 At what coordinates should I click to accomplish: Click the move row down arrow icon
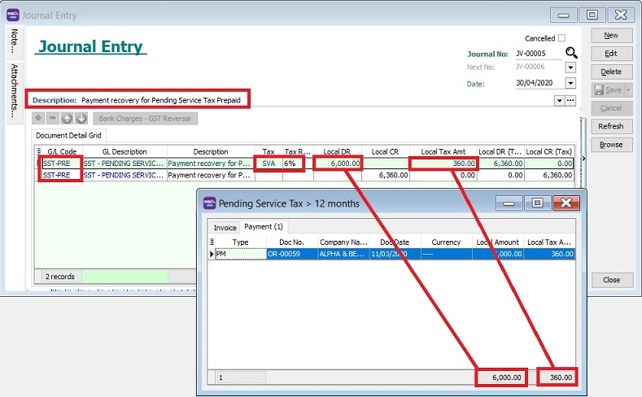pyautogui.click(x=81, y=118)
